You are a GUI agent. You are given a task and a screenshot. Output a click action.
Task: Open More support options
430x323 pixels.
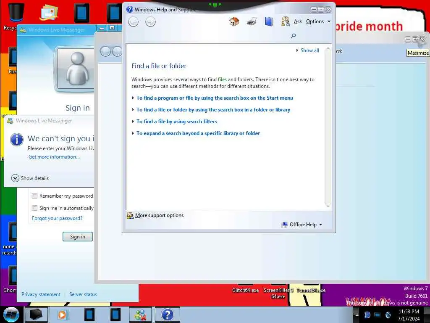coord(159,215)
